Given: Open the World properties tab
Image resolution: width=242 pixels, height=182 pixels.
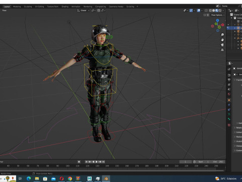Looking at the screenshot, I should point(229,94).
